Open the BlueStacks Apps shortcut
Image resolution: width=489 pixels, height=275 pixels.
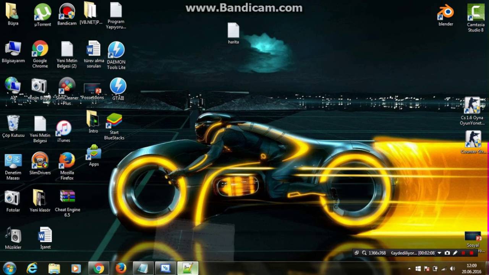(94, 155)
